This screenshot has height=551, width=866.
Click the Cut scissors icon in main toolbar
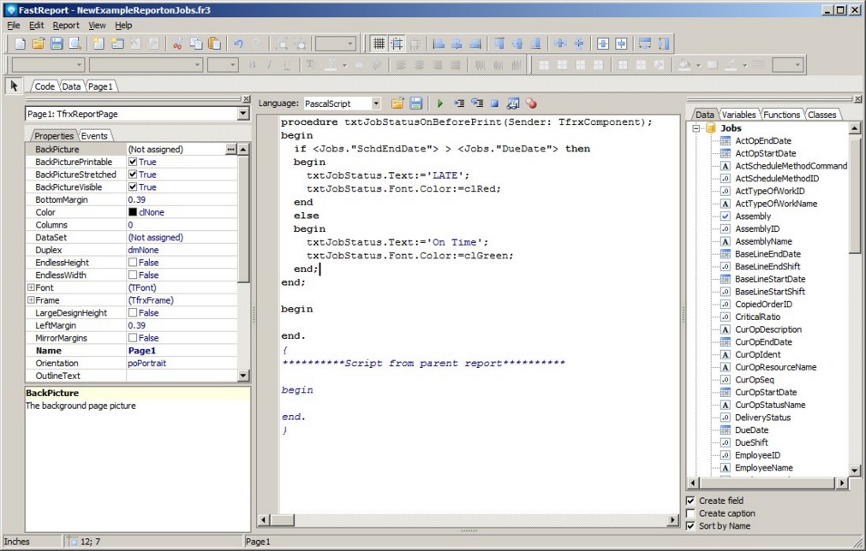177,44
